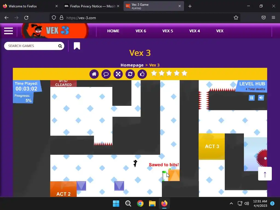Viewport: 280px width, 210px height.
Task: Open comments with speech bubble icon
Action: pyautogui.click(x=106, y=74)
